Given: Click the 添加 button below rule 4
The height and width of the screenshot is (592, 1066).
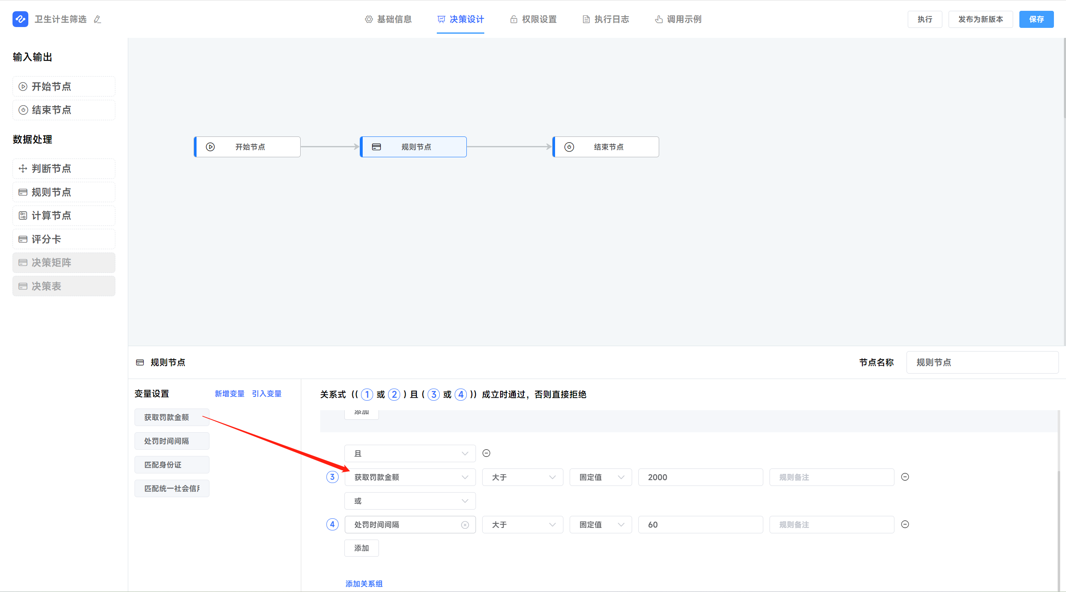Looking at the screenshot, I should 361,548.
